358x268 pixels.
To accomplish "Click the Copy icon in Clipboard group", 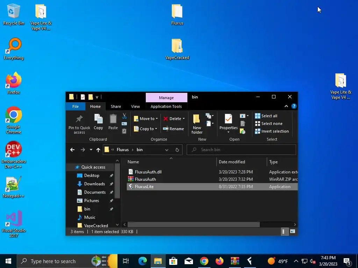I will [x=98, y=119].
